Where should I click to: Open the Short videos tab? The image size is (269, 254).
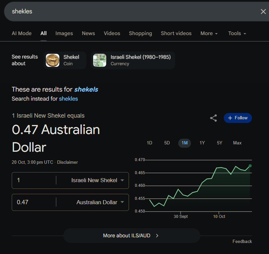176,33
